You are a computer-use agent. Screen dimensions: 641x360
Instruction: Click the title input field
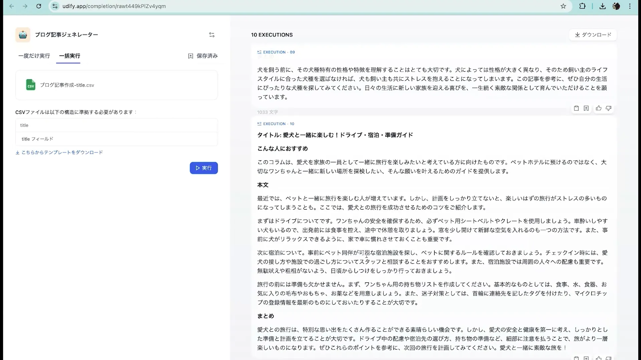116,125
